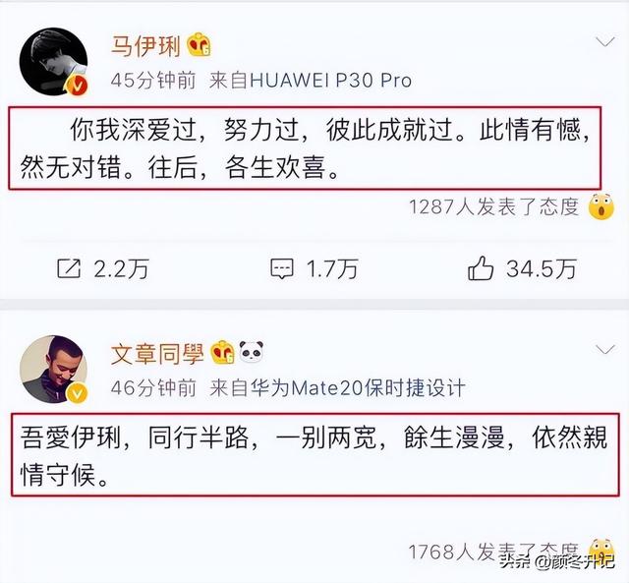Like the post with 34.5万 thumbs-up
The image size is (629, 583).
pyautogui.click(x=481, y=268)
